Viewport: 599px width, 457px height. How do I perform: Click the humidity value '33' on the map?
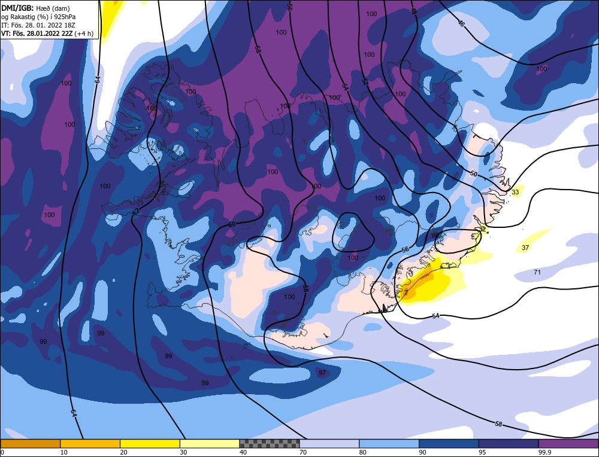(515, 192)
